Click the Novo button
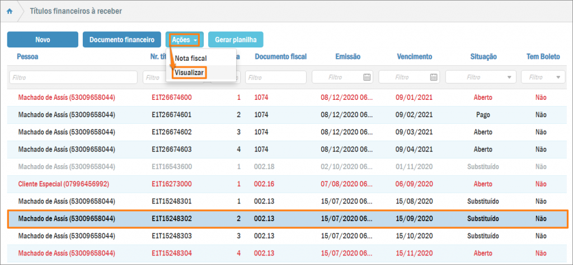573x265 pixels. point(43,40)
